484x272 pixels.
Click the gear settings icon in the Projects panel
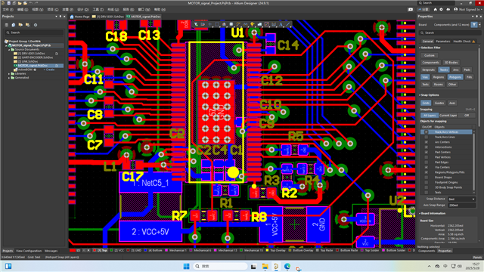[36, 25]
